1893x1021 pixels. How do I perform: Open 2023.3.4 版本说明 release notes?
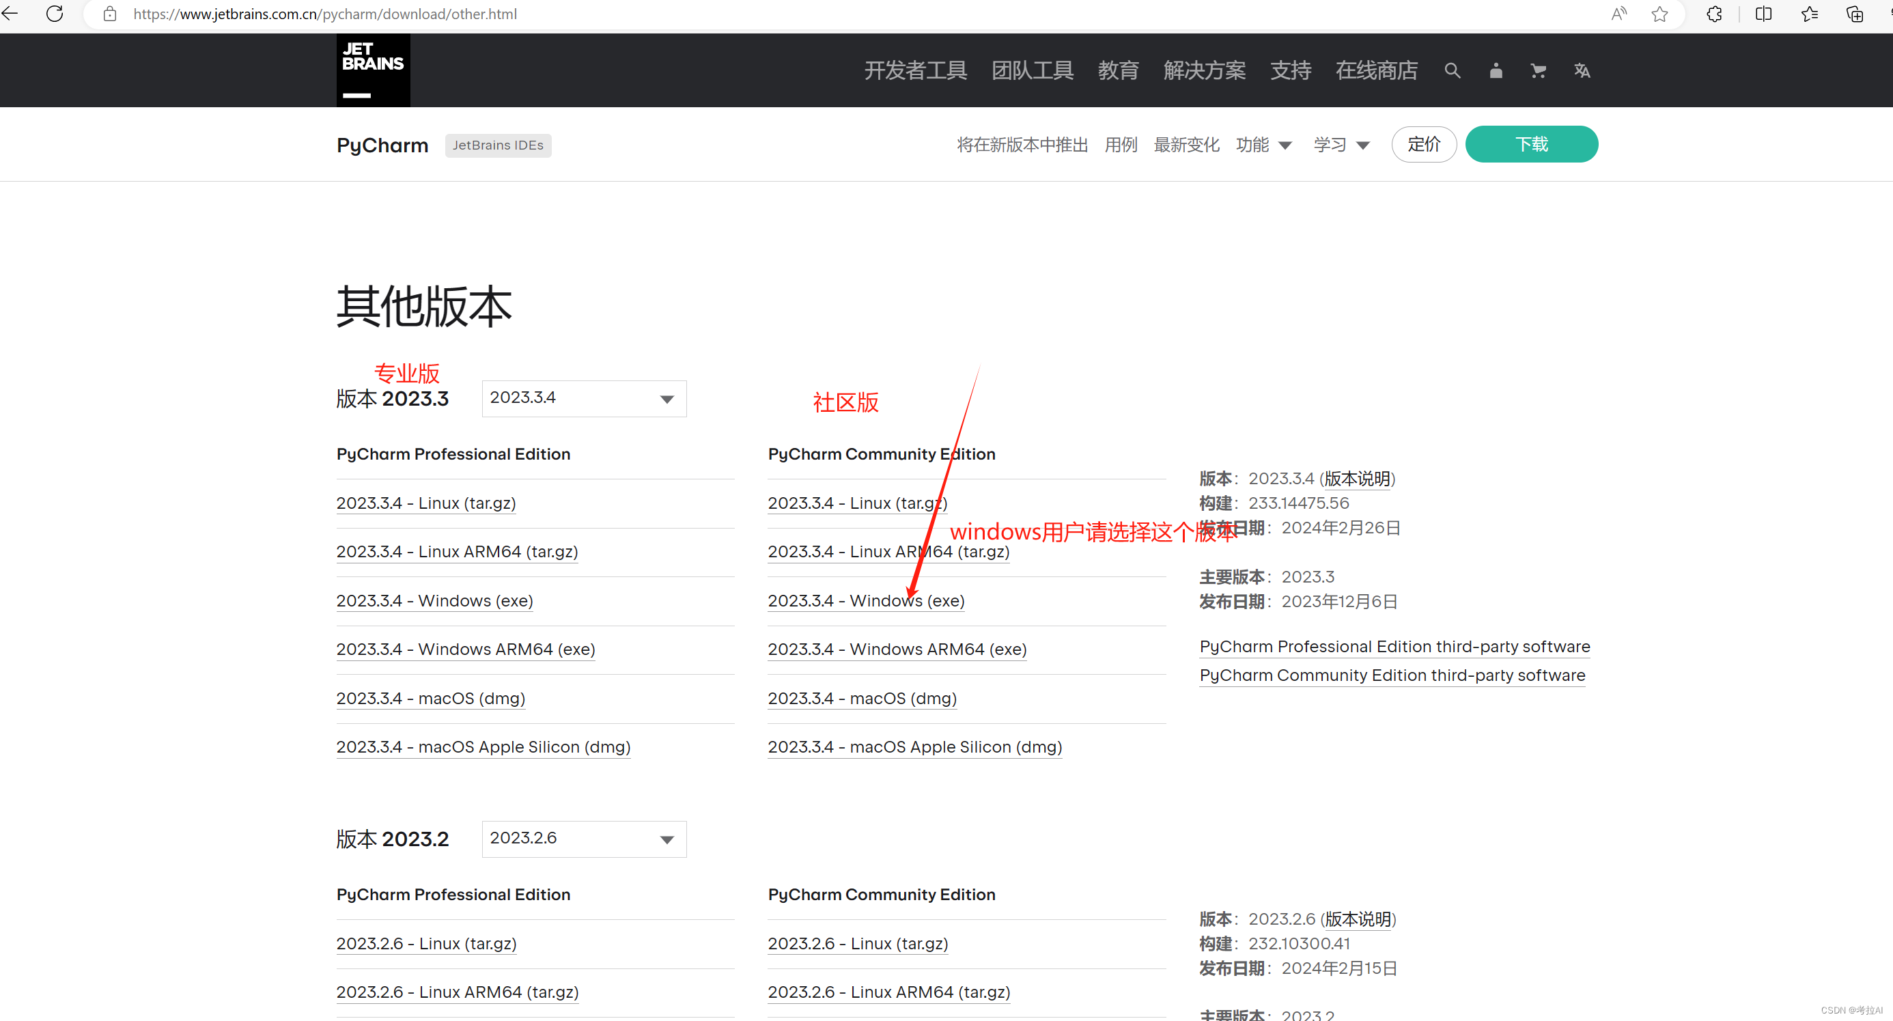coord(1358,479)
